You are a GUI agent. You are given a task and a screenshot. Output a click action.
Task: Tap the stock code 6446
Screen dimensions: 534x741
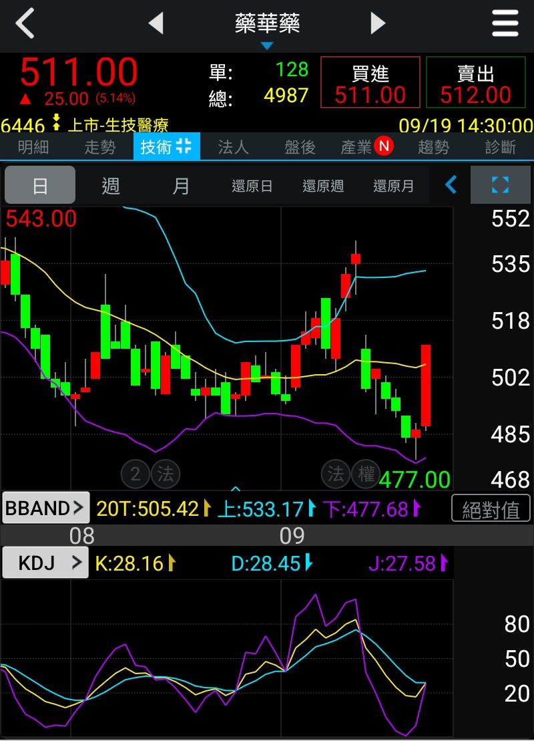pyautogui.click(x=23, y=126)
